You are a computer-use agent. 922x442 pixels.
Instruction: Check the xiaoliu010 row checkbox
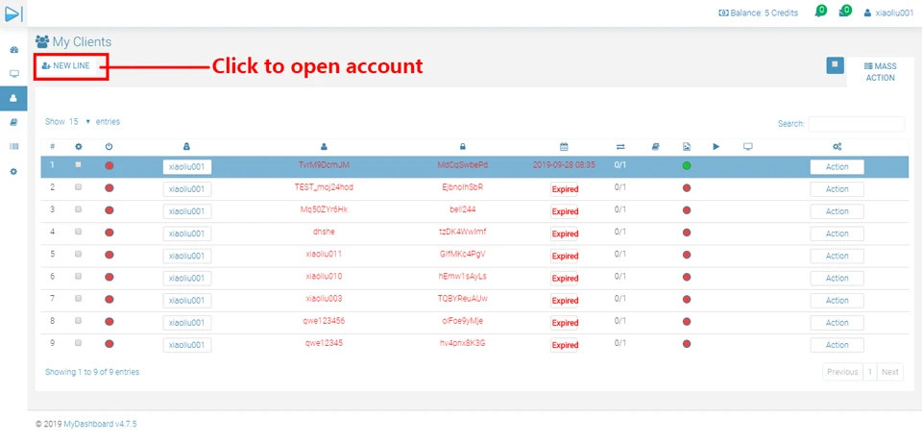coord(78,276)
